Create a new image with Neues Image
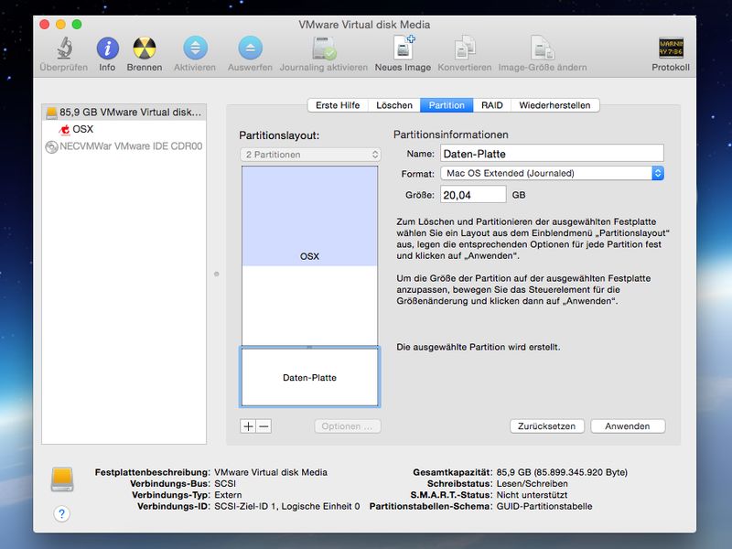732x549 pixels. (404, 48)
